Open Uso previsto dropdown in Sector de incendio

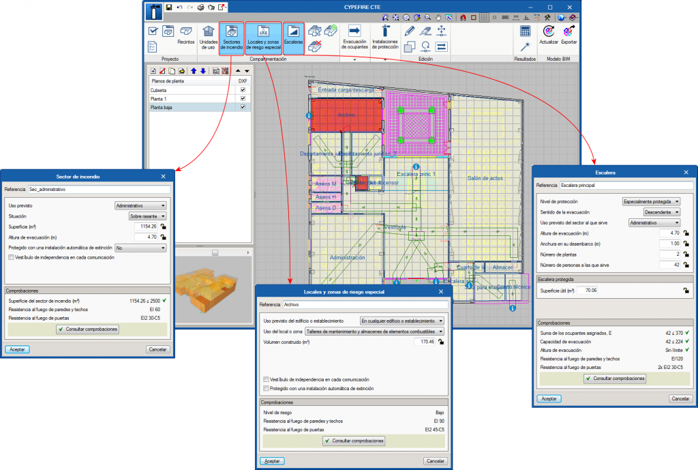click(140, 206)
